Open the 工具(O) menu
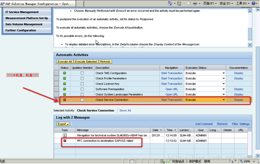 pyautogui.click(x=243, y=3)
